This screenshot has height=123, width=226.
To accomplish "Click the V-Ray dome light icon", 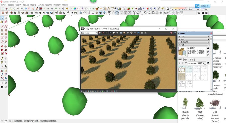I will click(153, 13).
